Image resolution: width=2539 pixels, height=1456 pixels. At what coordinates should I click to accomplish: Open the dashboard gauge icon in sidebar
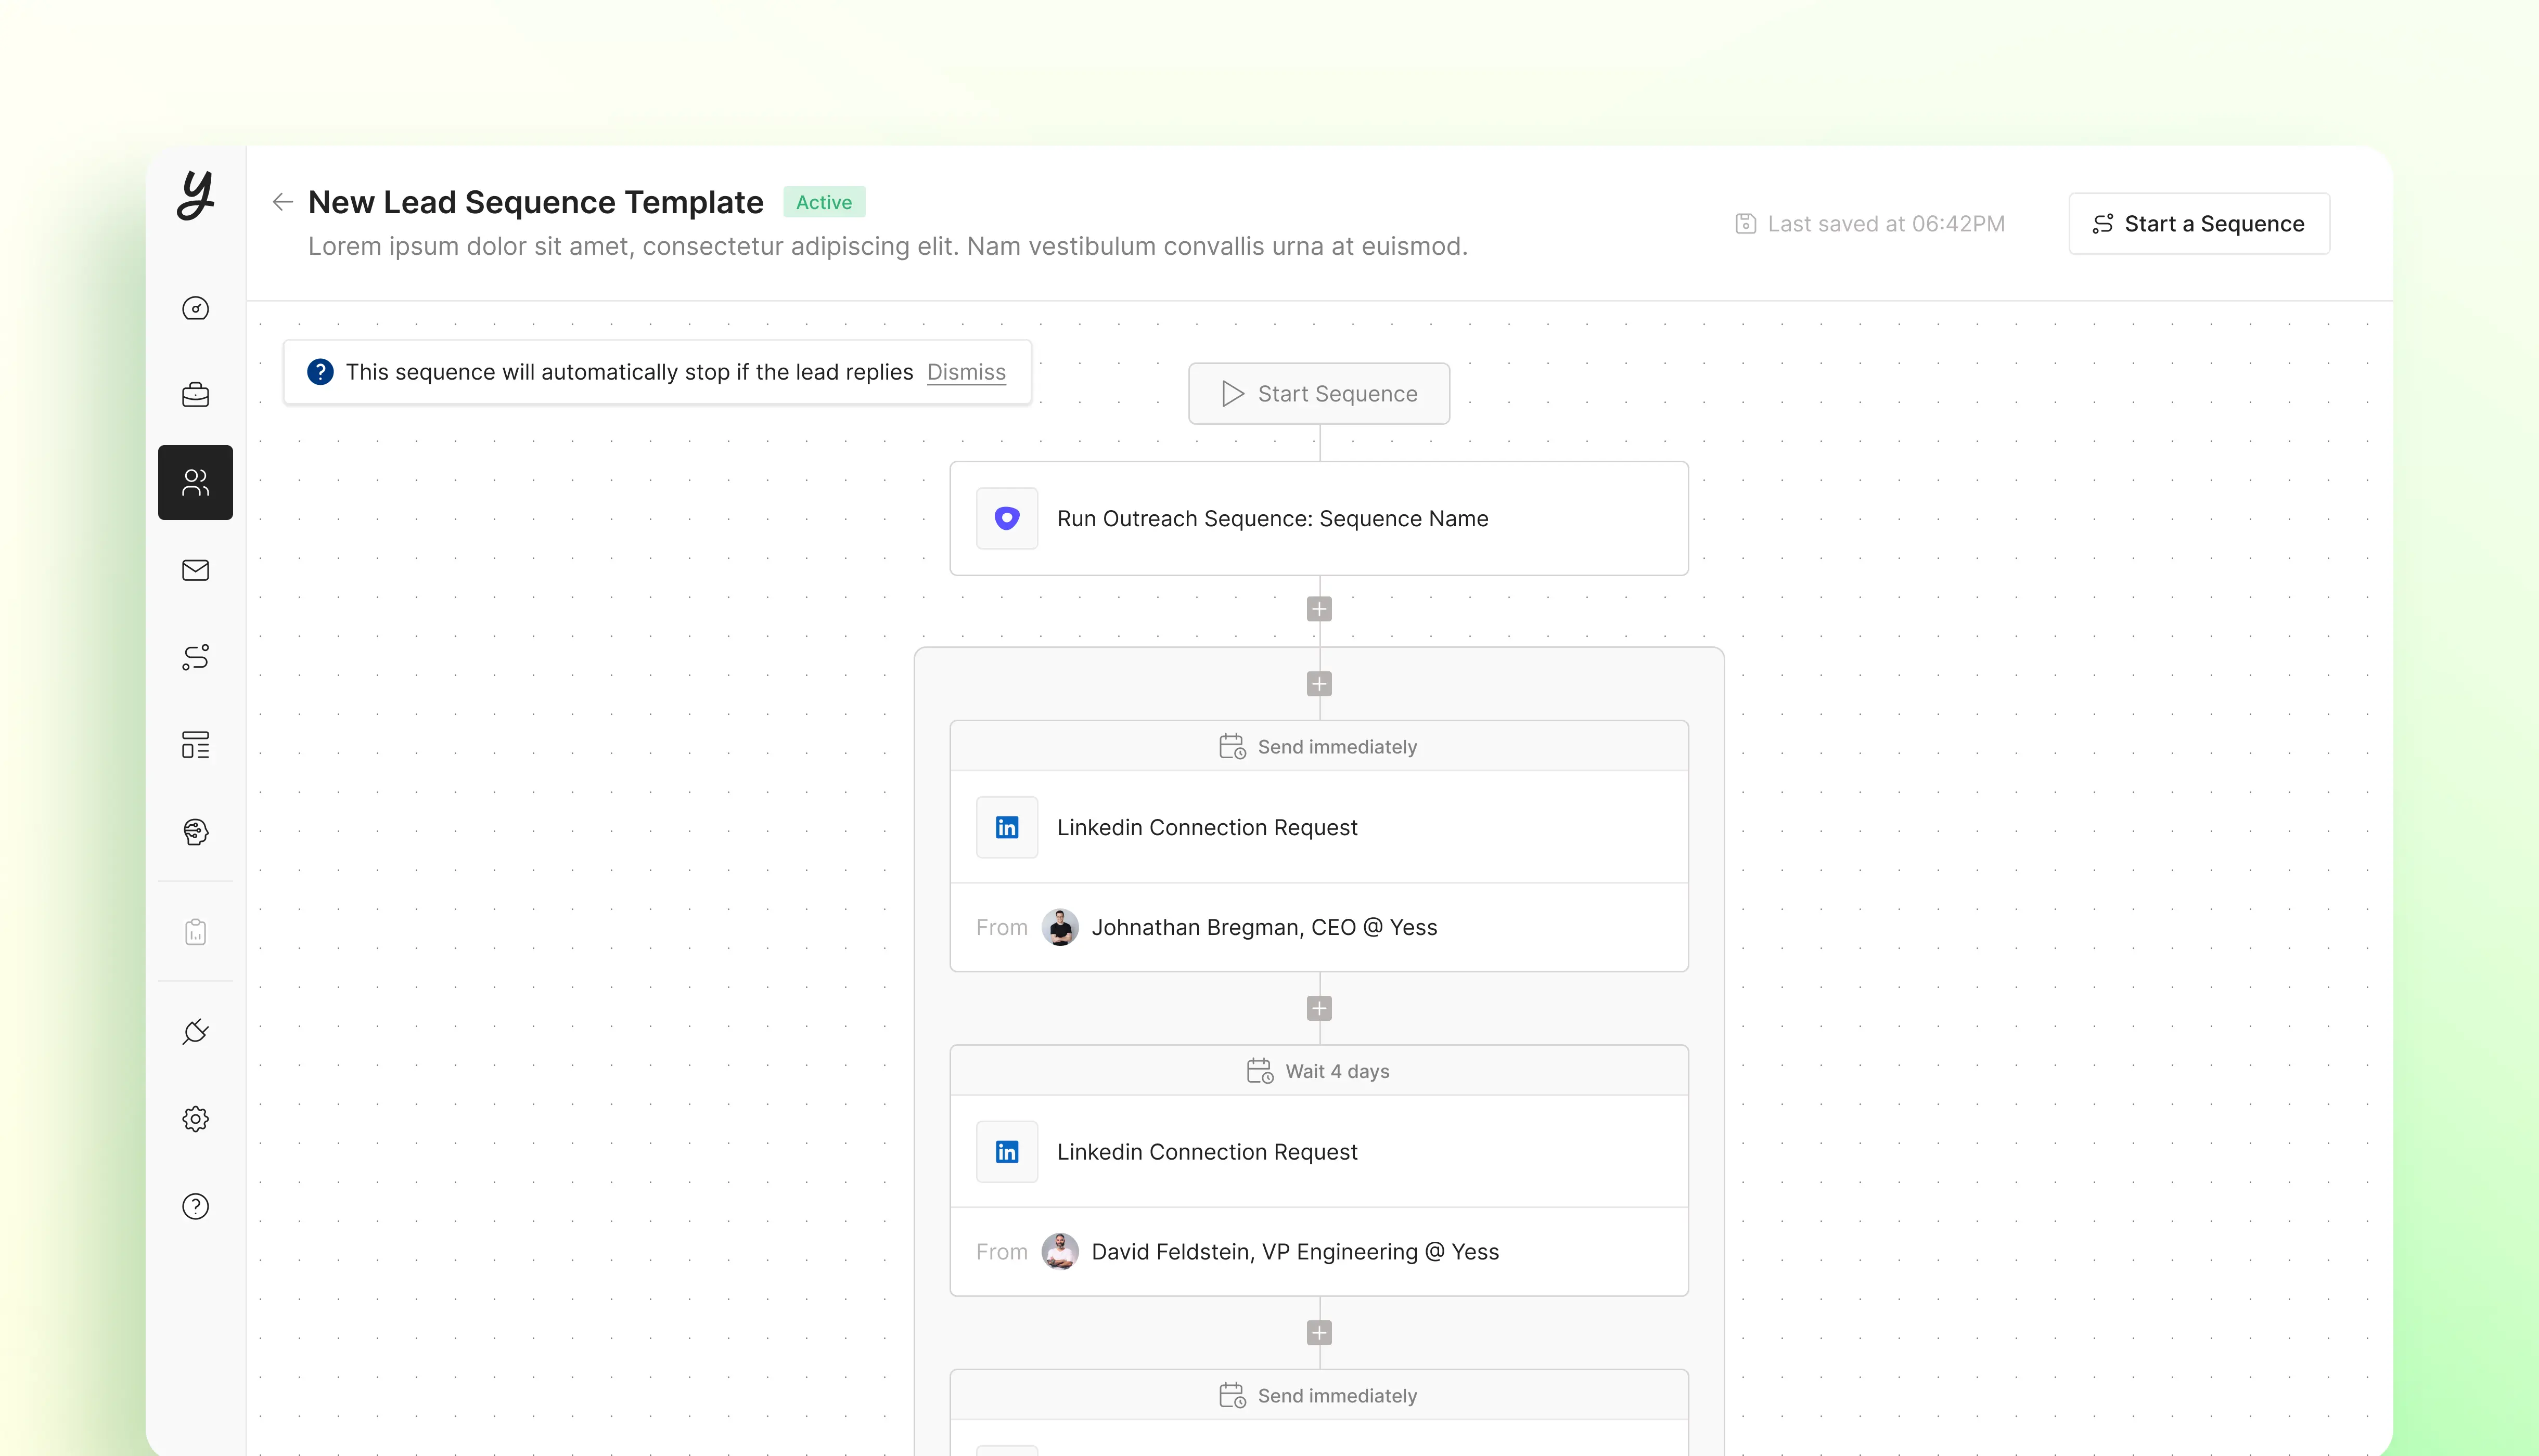tap(196, 308)
